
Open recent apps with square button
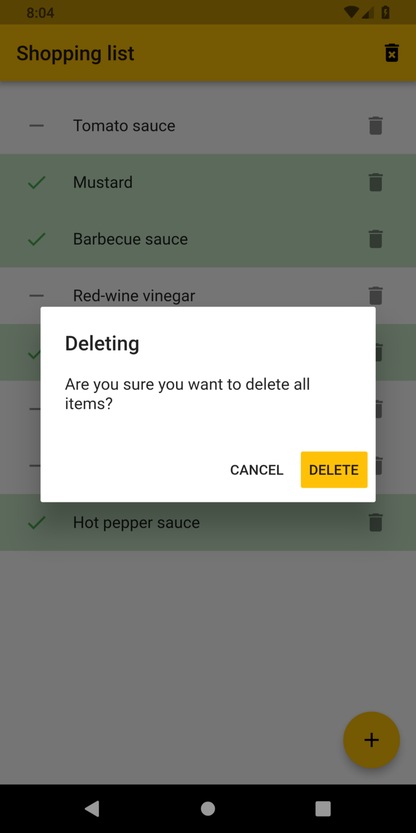[x=323, y=809]
